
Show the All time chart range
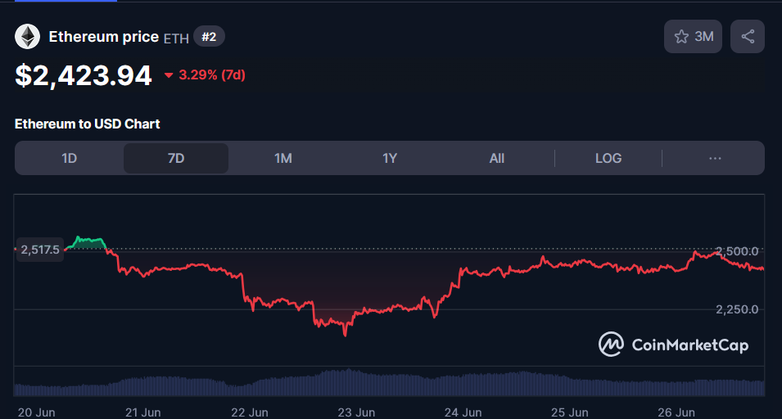click(497, 159)
